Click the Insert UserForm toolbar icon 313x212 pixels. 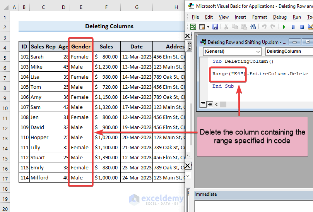click(202, 27)
